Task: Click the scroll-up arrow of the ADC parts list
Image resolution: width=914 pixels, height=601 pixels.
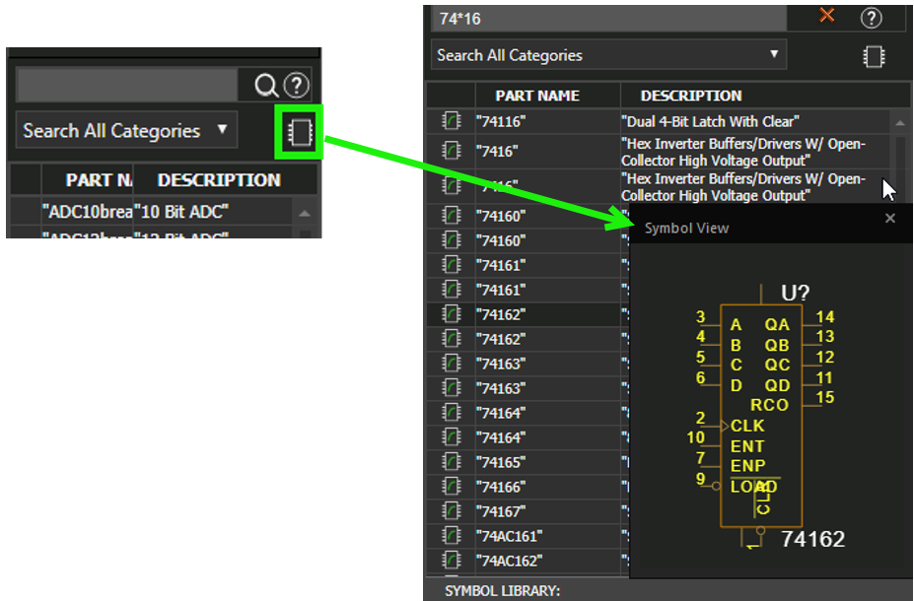Action: tap(305, 213)
